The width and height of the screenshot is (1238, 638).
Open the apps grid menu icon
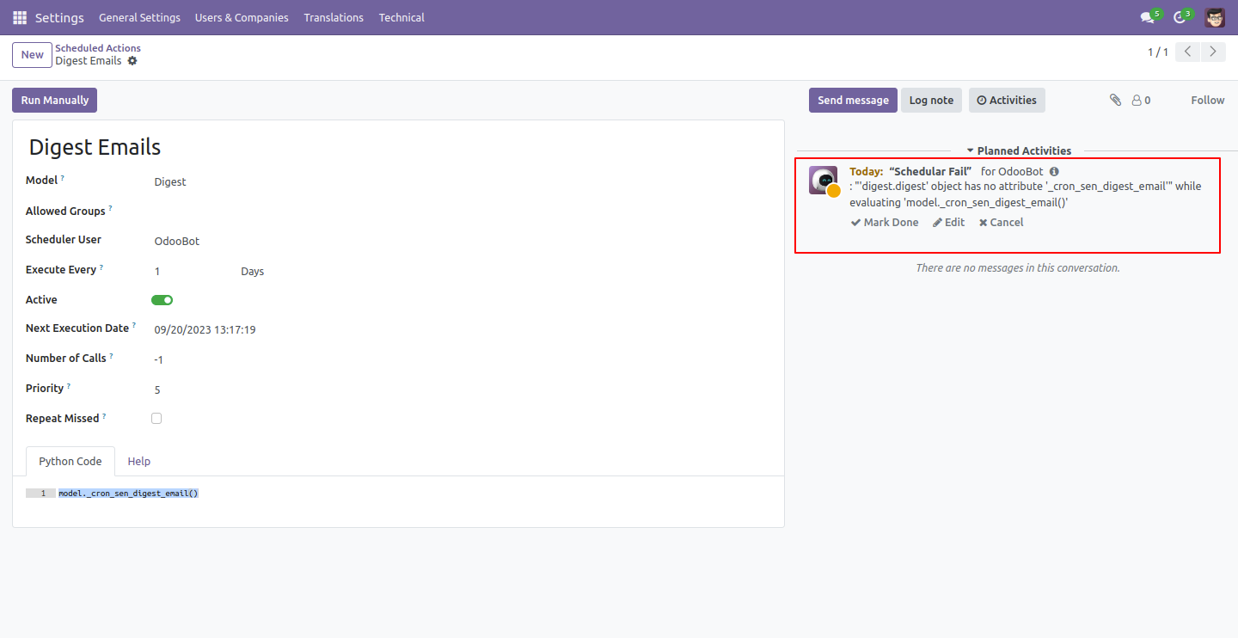20,17
